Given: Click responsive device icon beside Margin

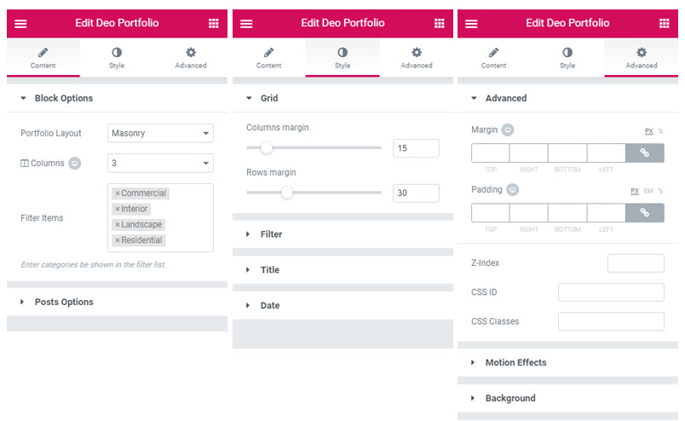Looking at the screenshot, I should [507, 130].
